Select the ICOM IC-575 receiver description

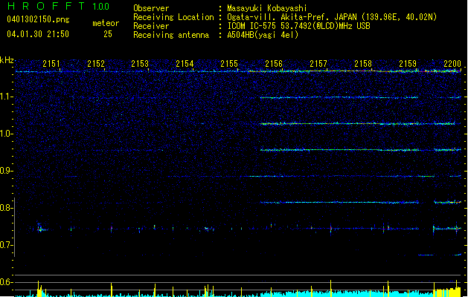click(298, 26)
